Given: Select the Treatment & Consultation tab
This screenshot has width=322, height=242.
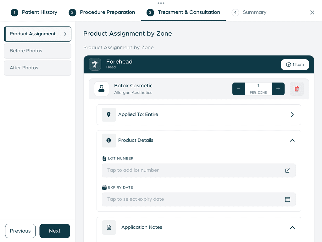Looking at the screenshot, I should click(183, 12).
